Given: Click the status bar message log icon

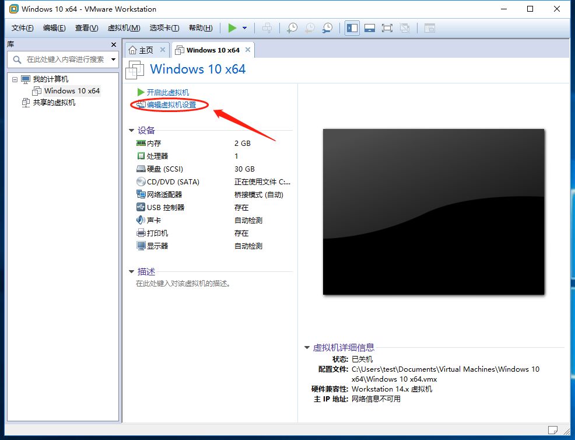Looking at the screenshot, I should point(553,429).
